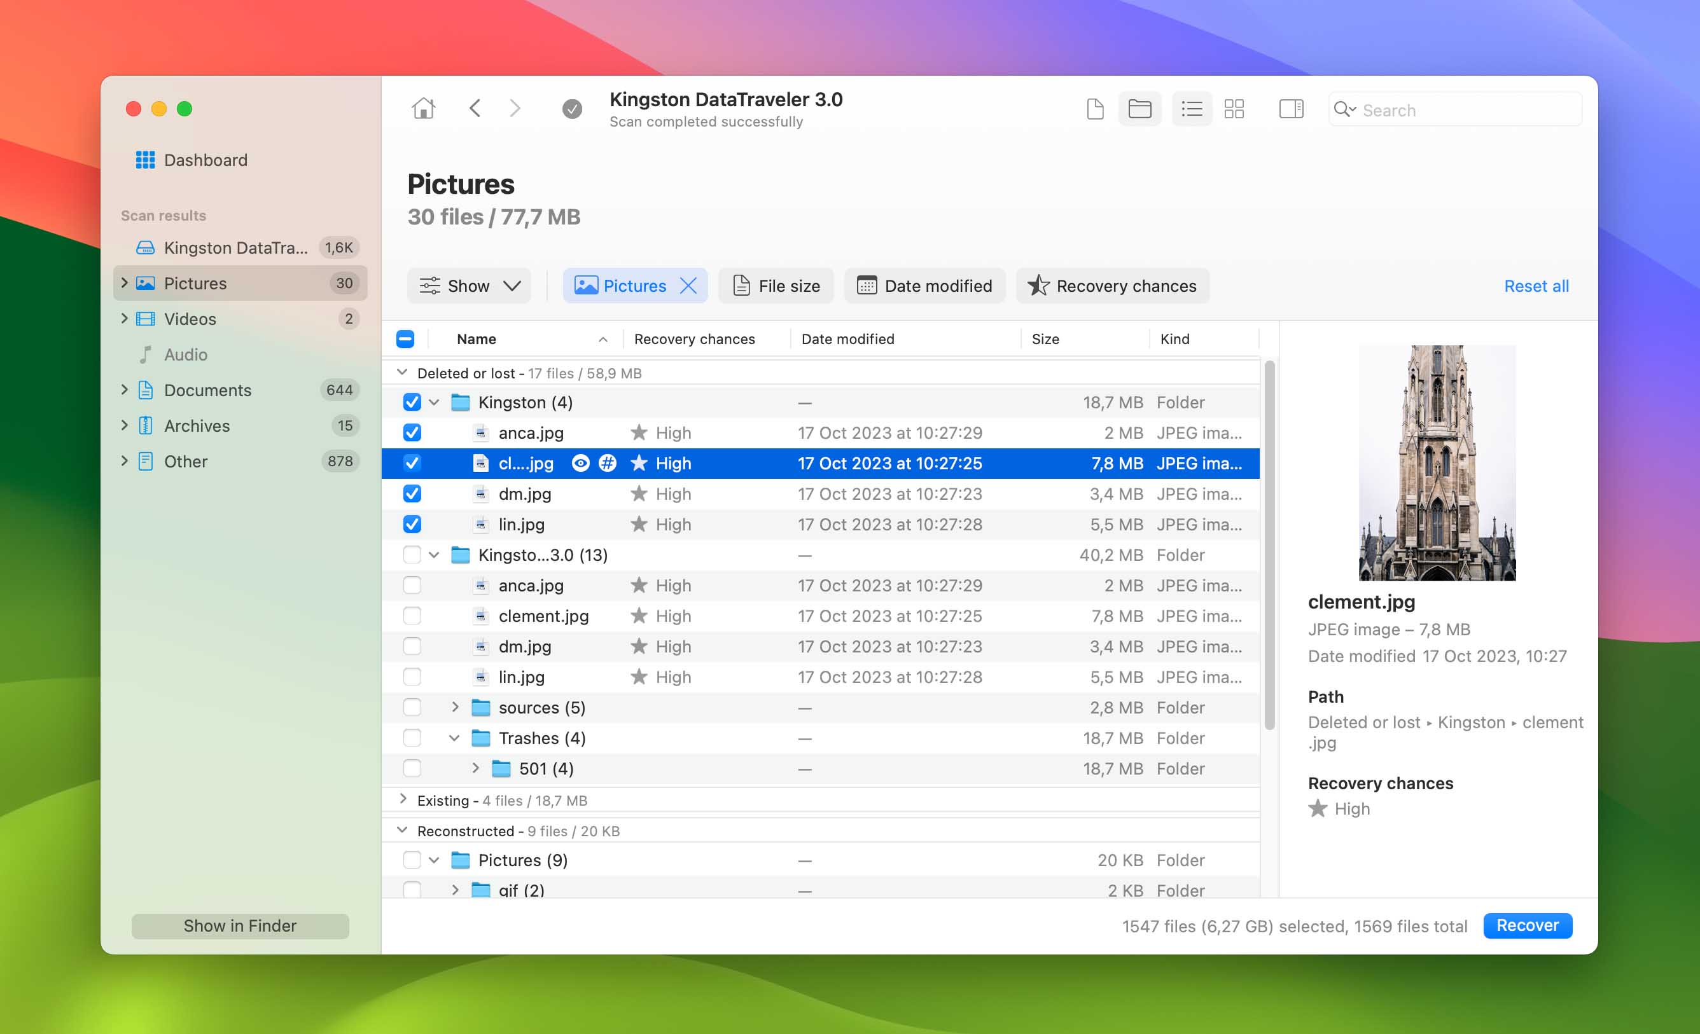Collapse the Deleted or lost group
1700x1034 pixels.
point(402,373)
